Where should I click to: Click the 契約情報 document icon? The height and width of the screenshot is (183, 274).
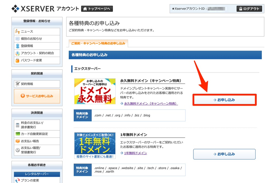click(18, 84)
